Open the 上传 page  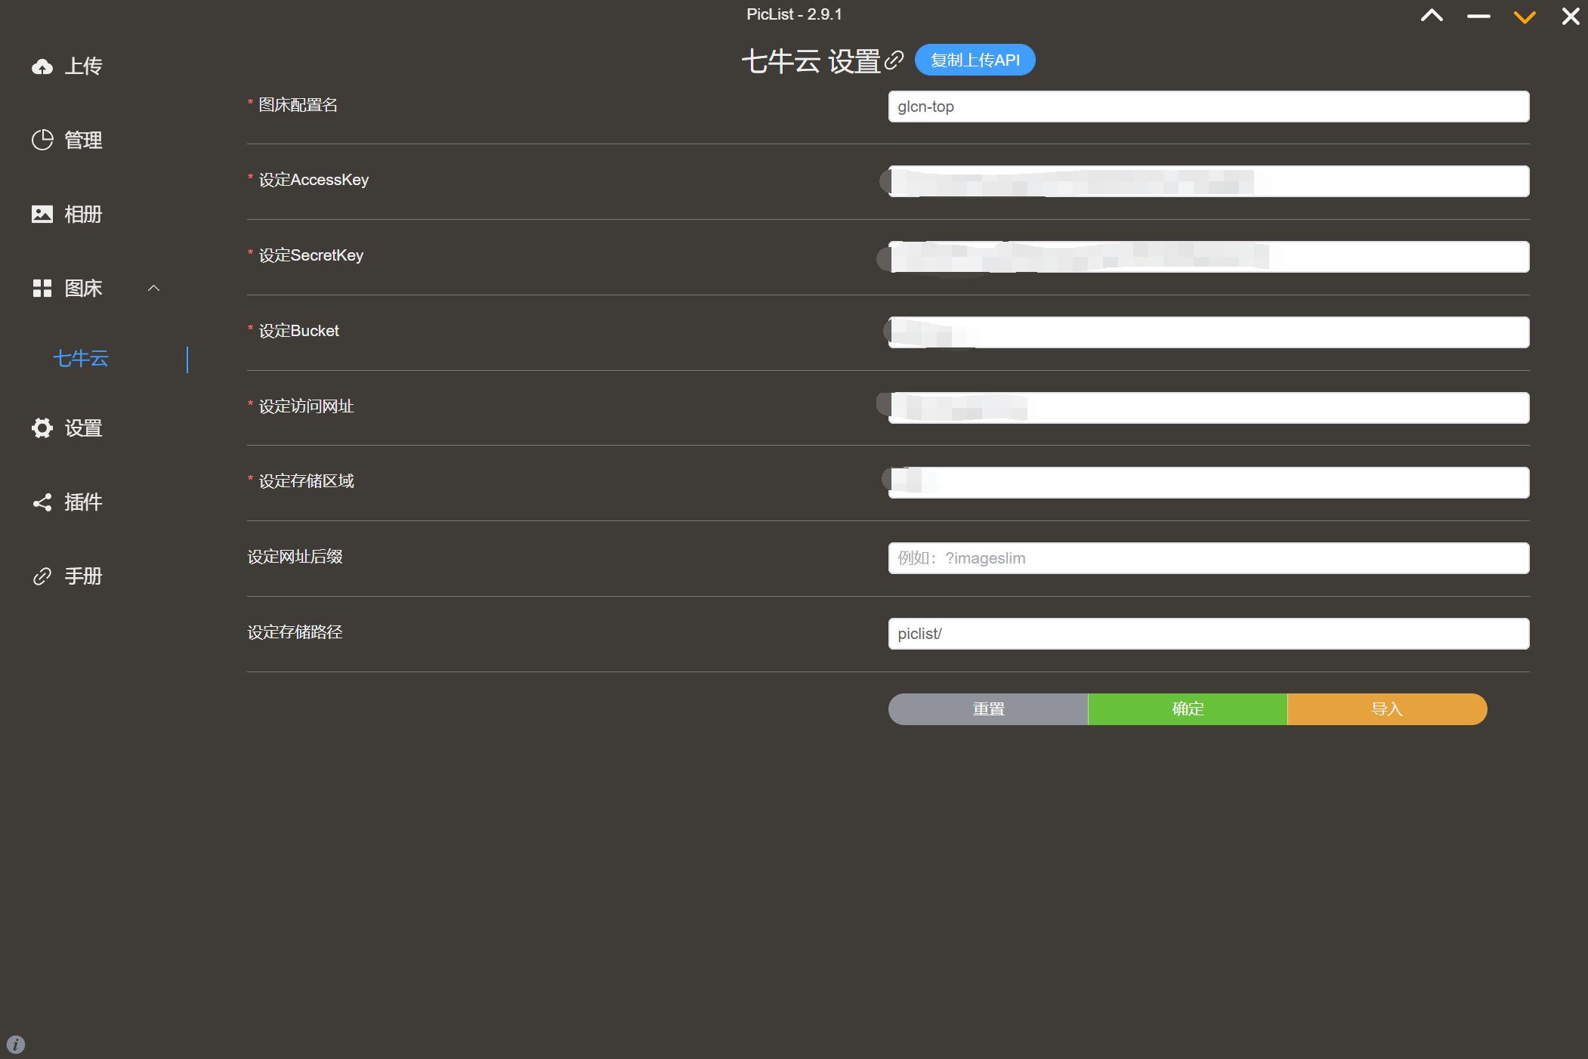pos(83,66)
